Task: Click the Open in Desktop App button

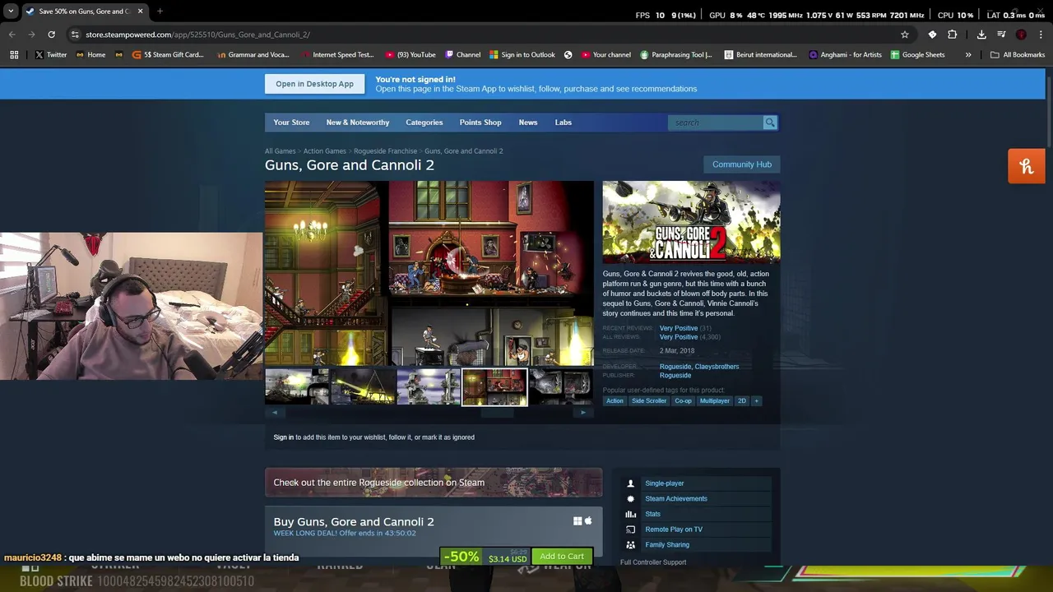Action: (314, 84)
